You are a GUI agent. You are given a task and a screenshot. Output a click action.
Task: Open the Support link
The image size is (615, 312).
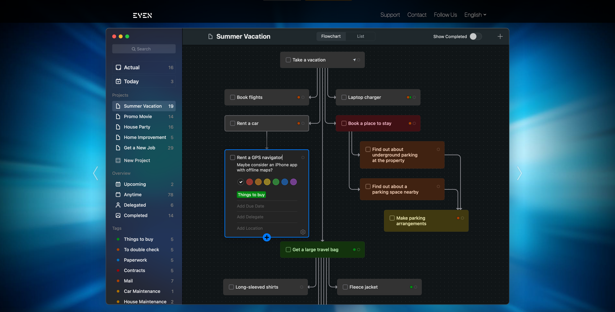(x=390, y=15)
